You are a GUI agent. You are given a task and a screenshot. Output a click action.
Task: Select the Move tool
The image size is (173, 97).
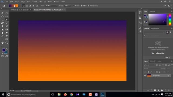click(2, 13)
